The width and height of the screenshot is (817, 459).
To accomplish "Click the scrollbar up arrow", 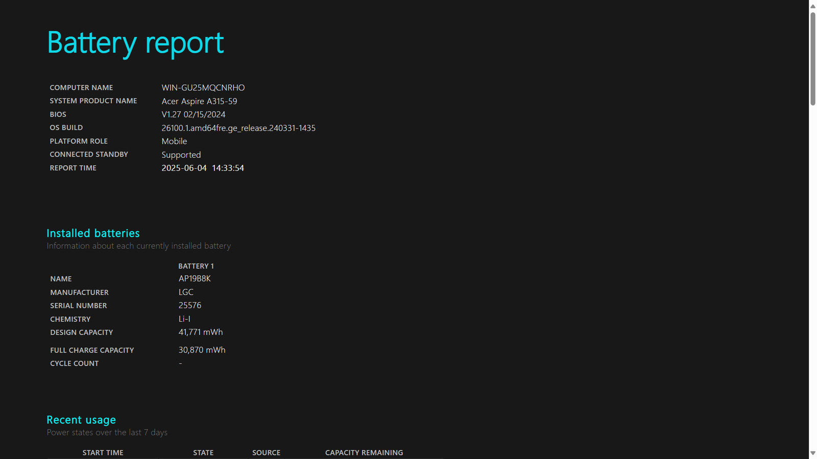I will (x=813, y=6).
